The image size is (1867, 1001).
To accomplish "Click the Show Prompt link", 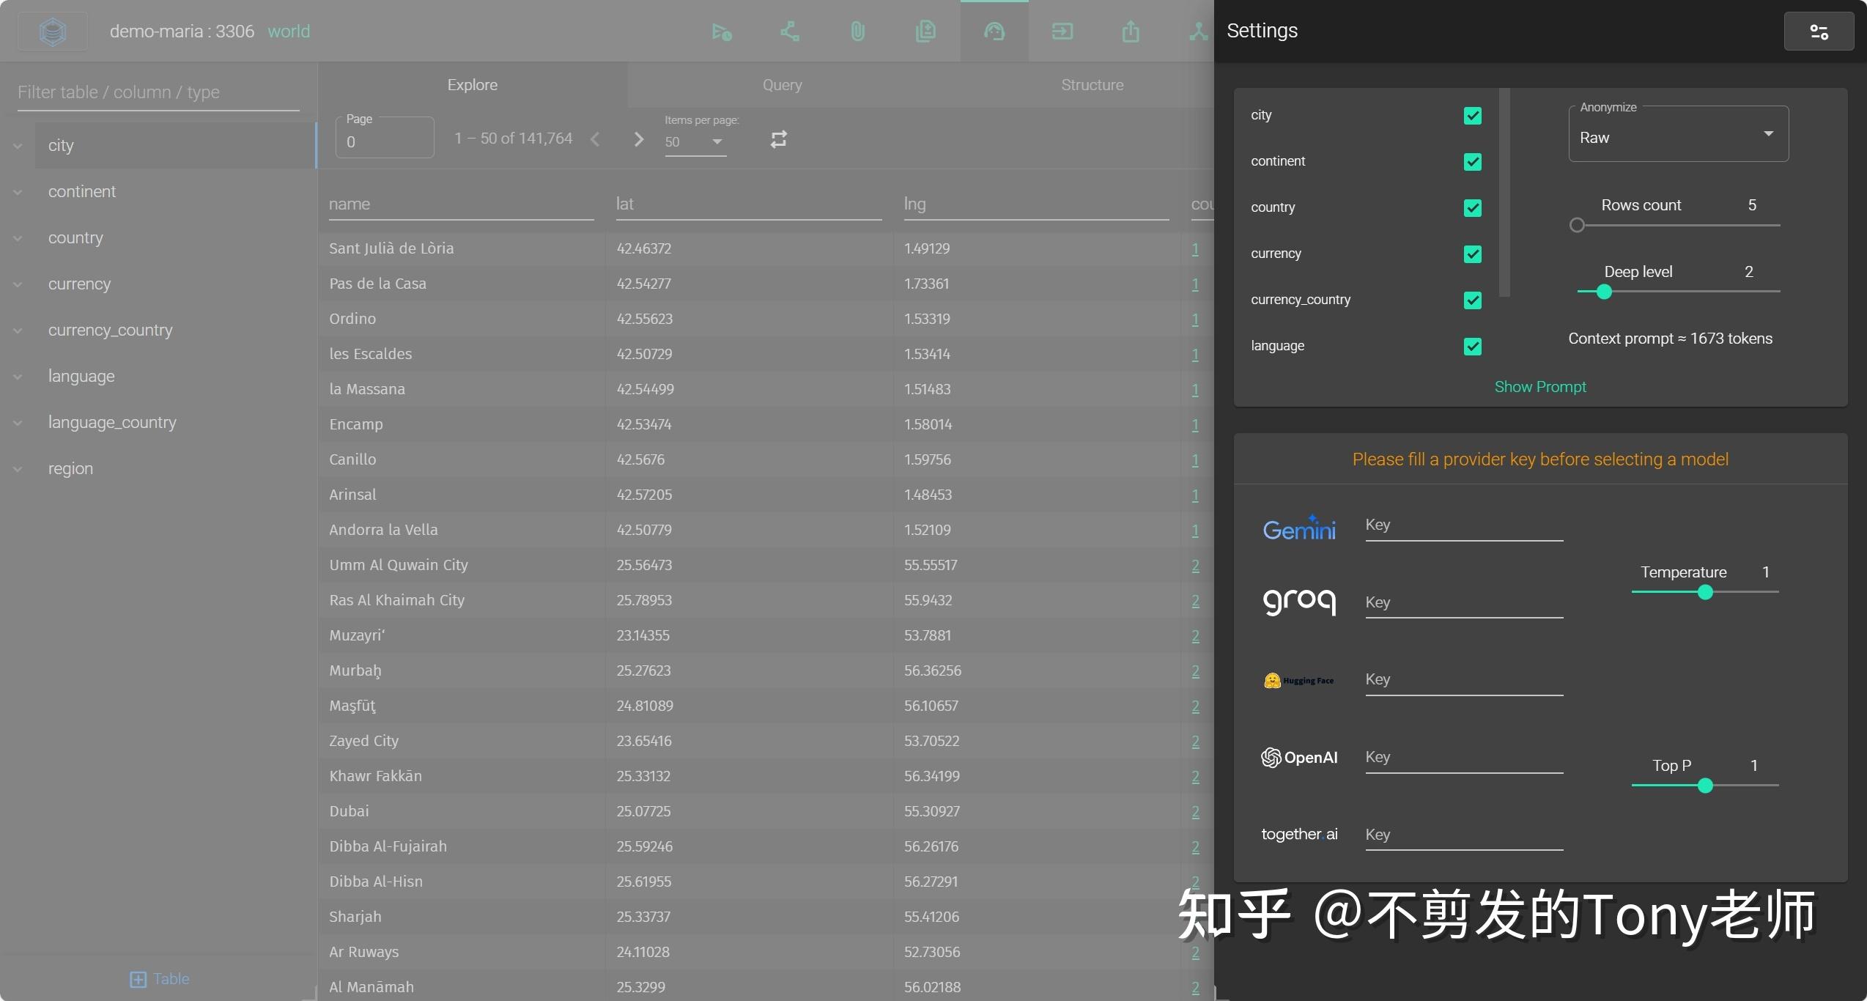I will (1540, 386).
